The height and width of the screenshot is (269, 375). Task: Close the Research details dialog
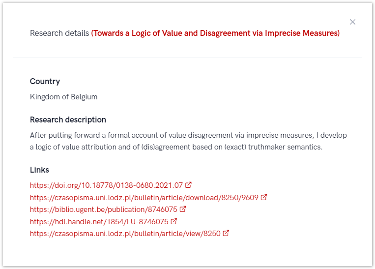(x=352, y=22)
